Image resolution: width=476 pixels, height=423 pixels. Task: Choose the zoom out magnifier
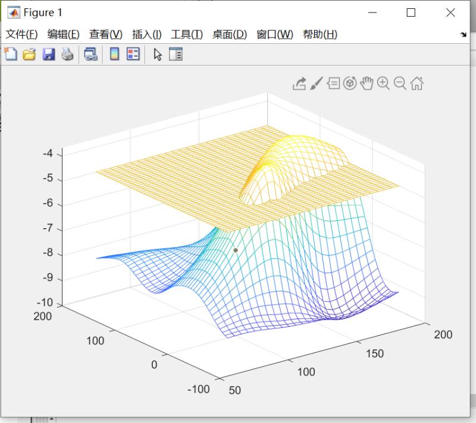click(400, 83)
